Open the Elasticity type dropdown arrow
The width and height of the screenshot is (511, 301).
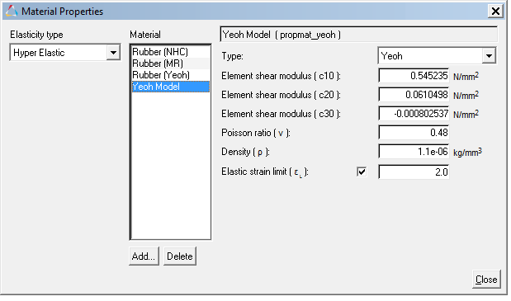click(113, 53)
